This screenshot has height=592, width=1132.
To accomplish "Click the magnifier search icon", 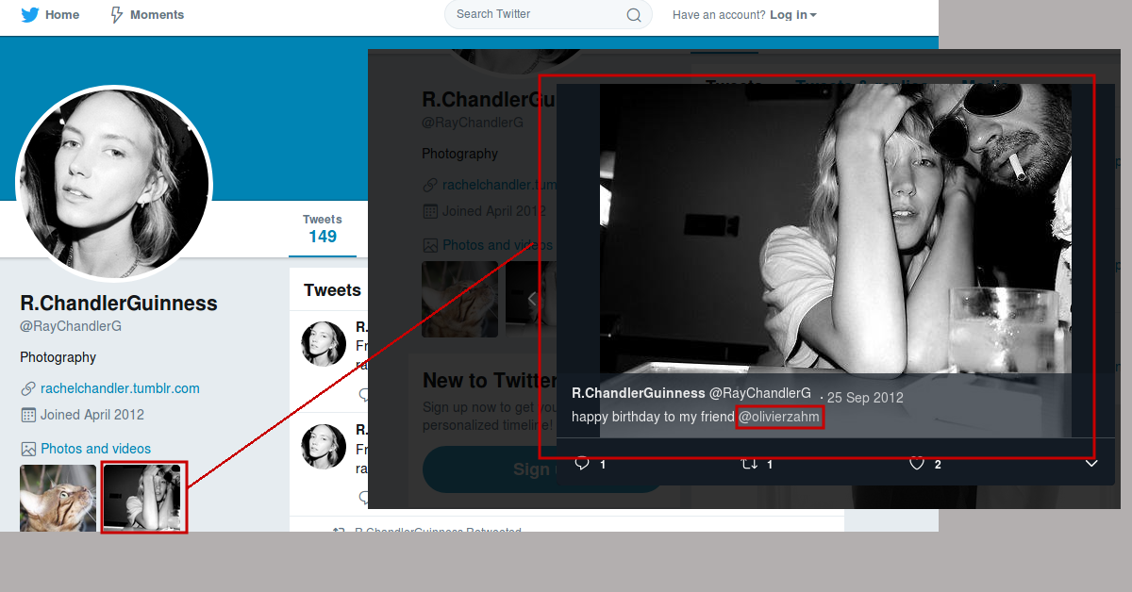I will 634,15.
